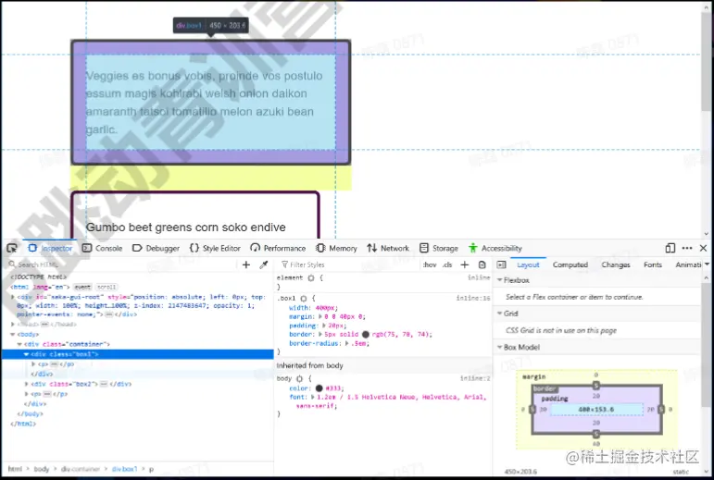714x480 pixels.
Task: Collapse the div class container node
Action: (x=20, y=344)
